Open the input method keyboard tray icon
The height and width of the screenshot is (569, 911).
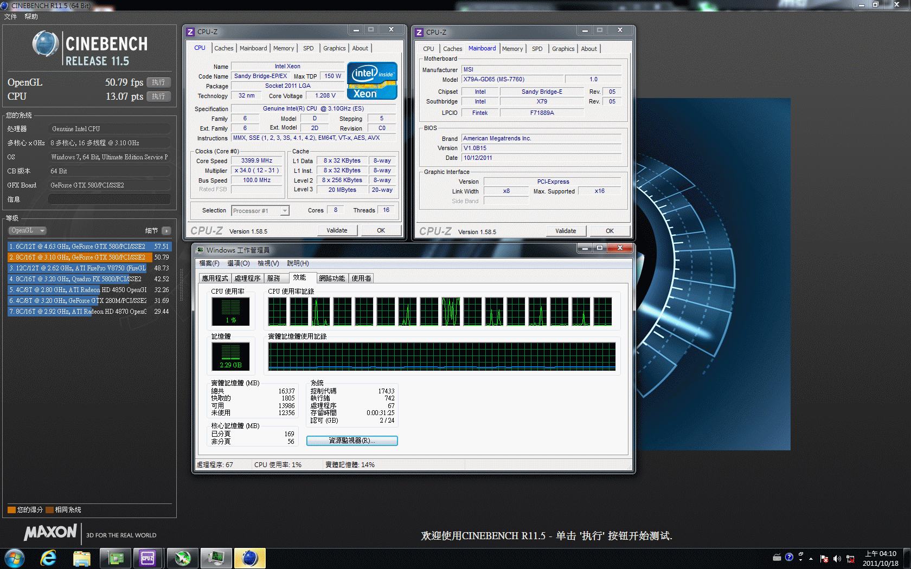coord(777,558)
